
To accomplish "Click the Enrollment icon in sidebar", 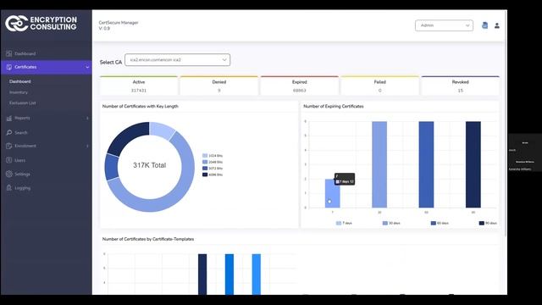I will [9, 146].
